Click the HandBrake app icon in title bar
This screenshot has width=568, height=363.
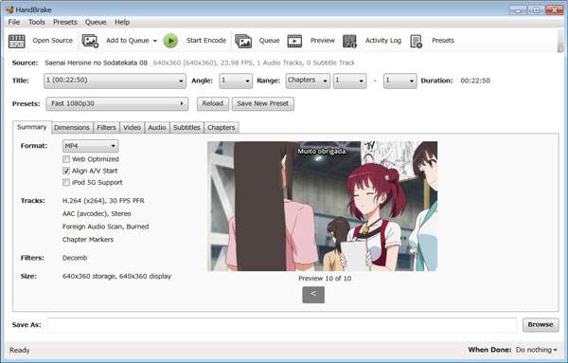click(9, 9)
